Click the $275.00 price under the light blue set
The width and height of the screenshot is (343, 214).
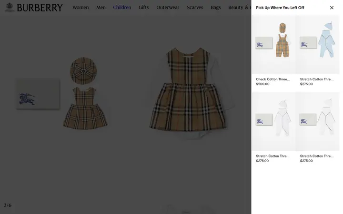tap(306, 84)
